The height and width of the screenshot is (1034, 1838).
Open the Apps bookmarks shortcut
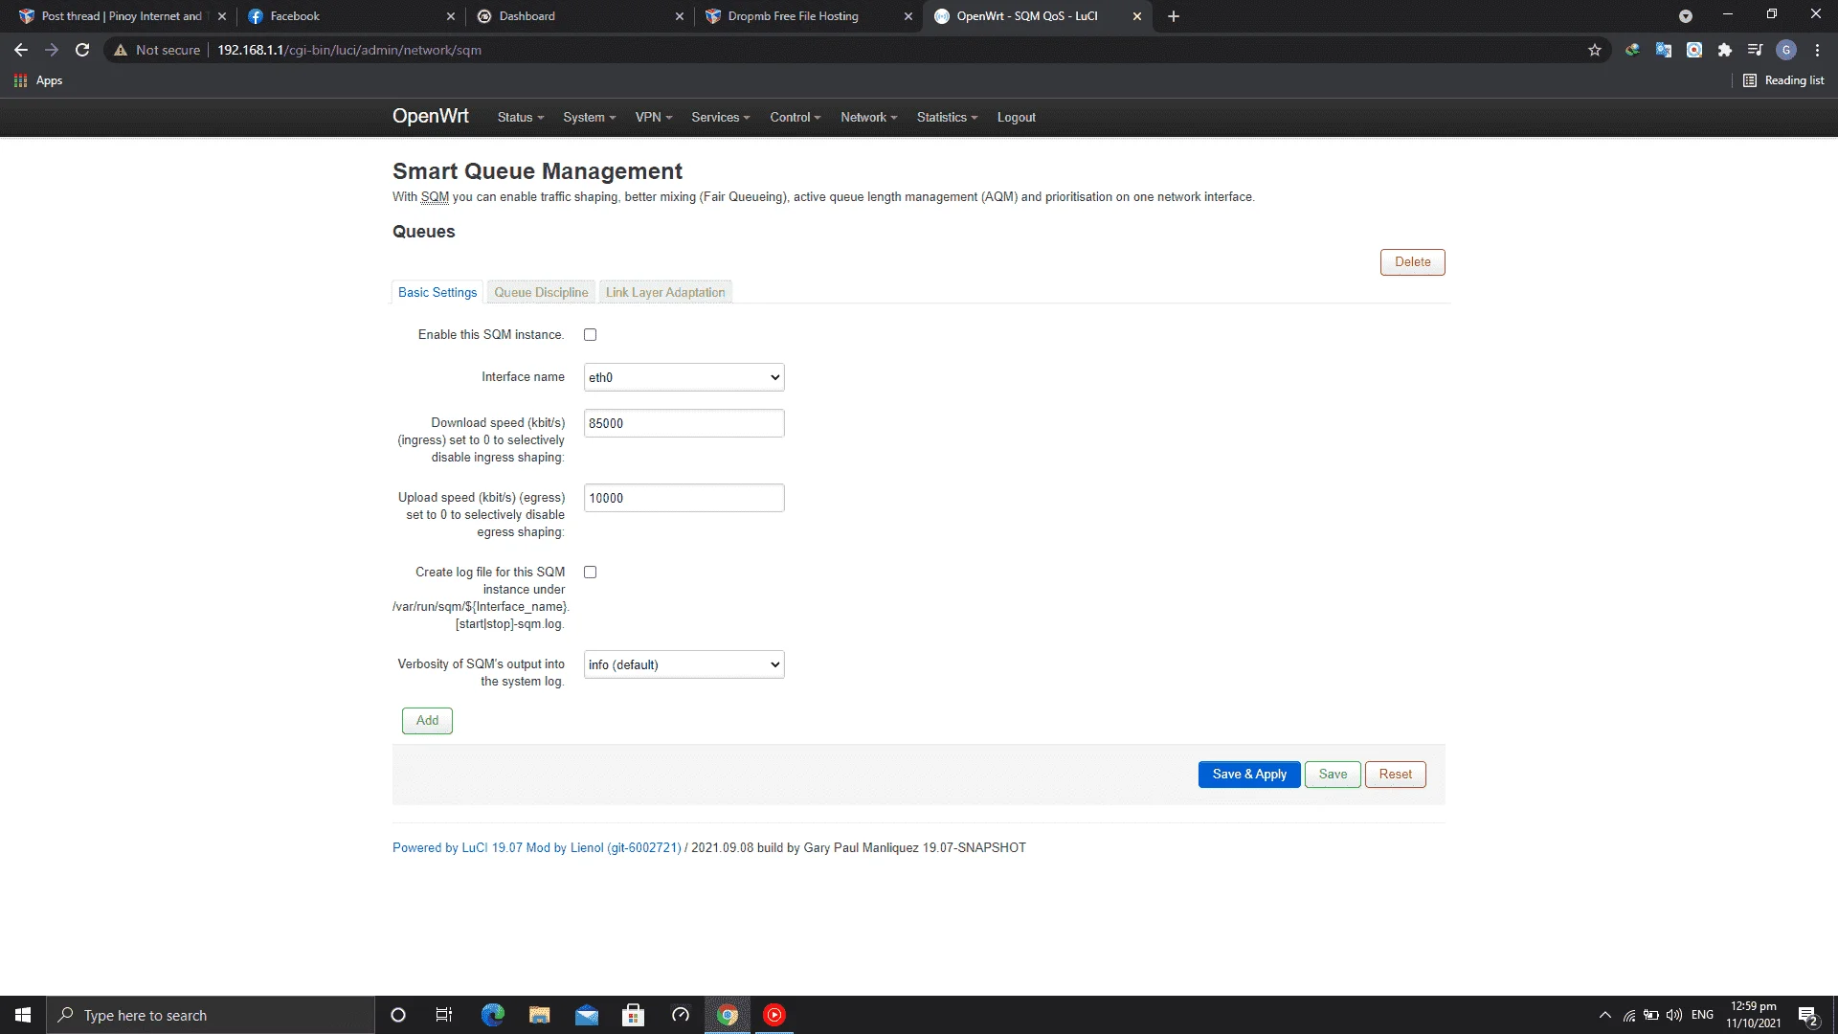point(38,80)
